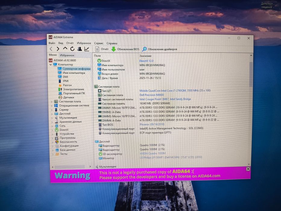The width and height of the screenshot is (281, 211).
Task: Click the vertical scrollbar up arrow
Action: 251,55
